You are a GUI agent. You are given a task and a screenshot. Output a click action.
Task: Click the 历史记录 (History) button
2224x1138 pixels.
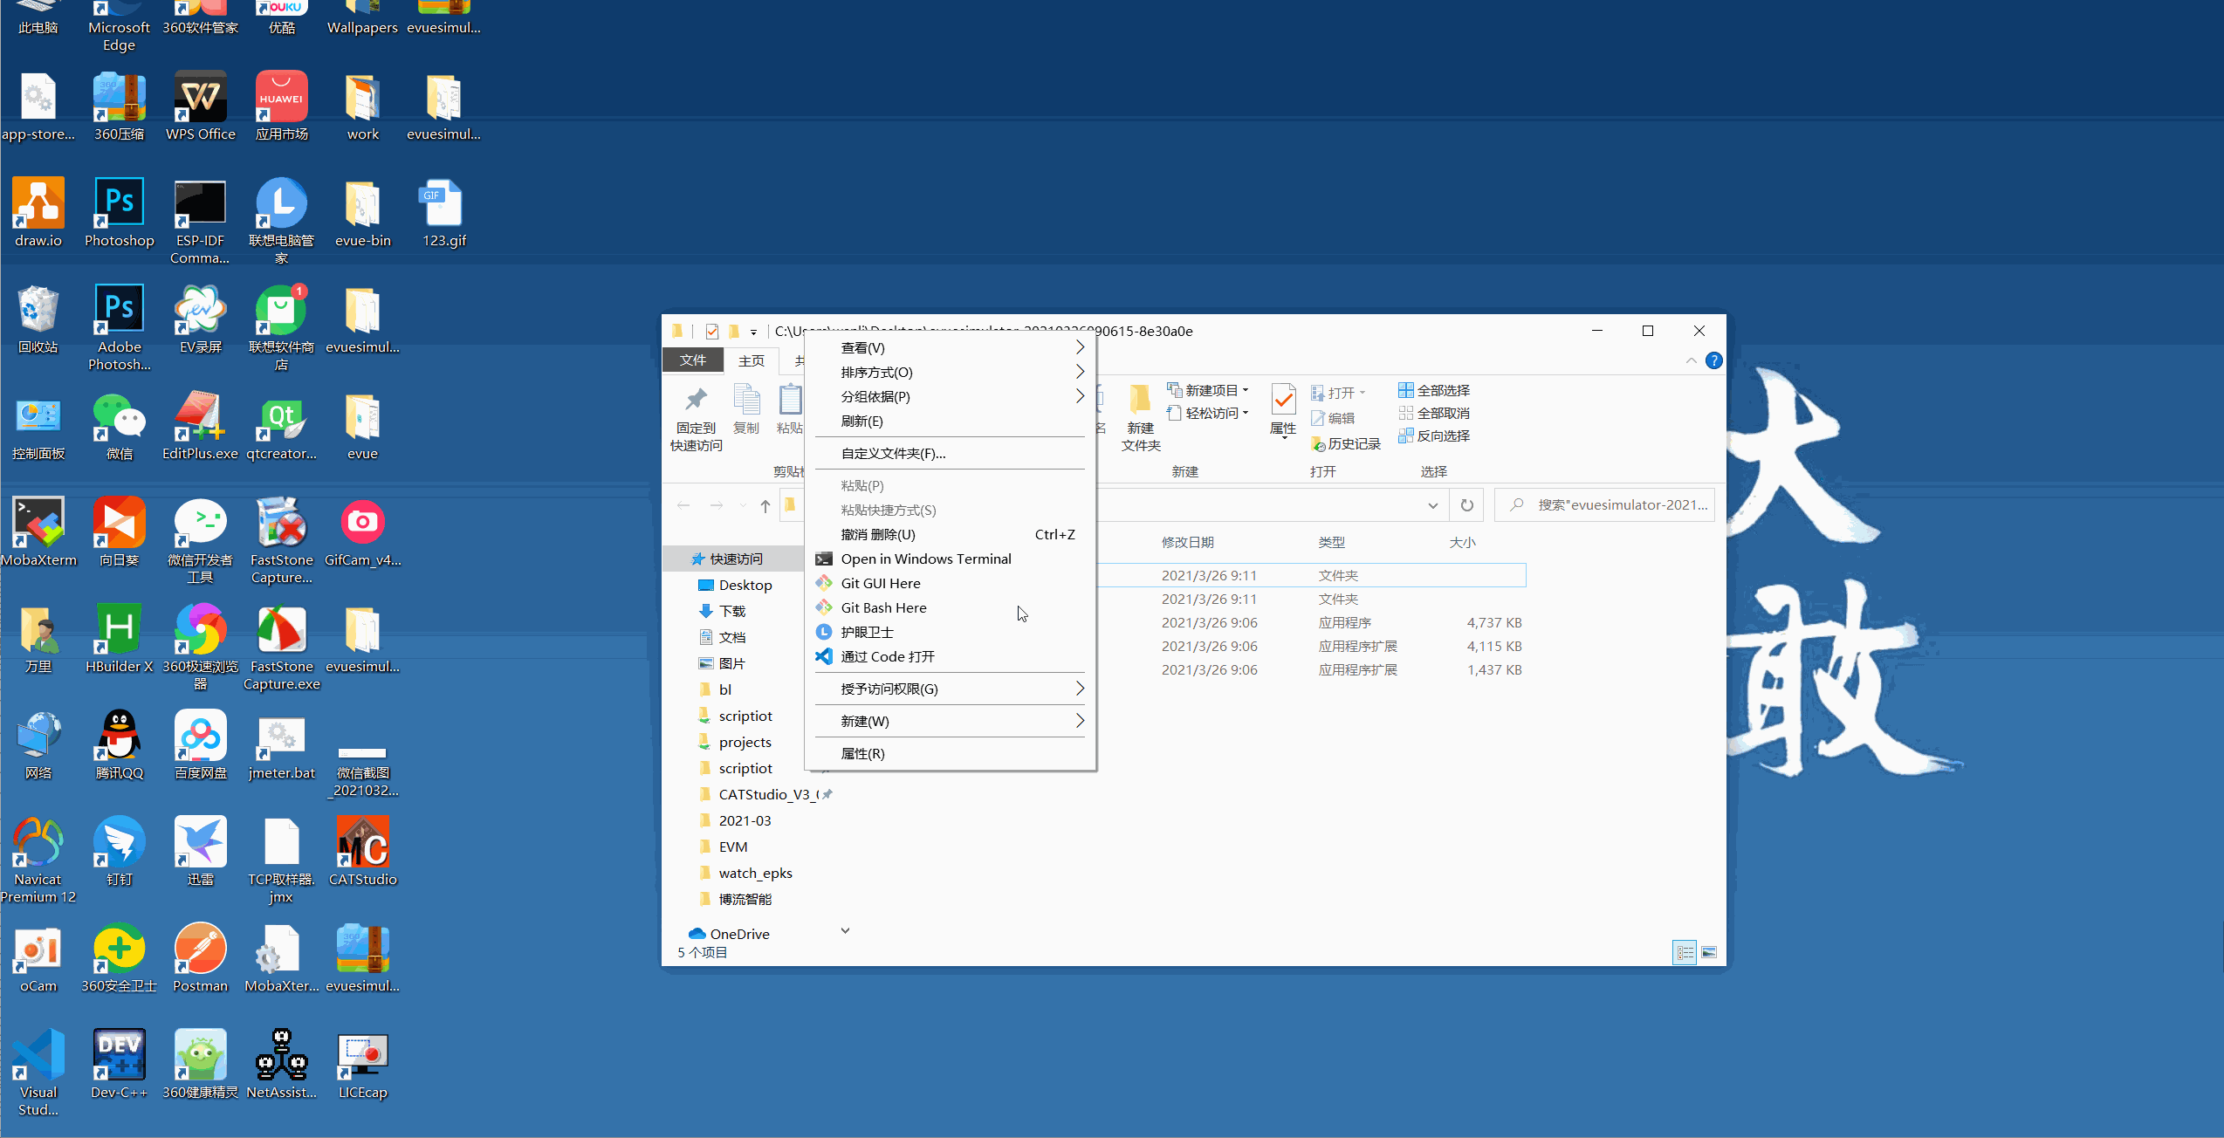[x=1346, y=444]
